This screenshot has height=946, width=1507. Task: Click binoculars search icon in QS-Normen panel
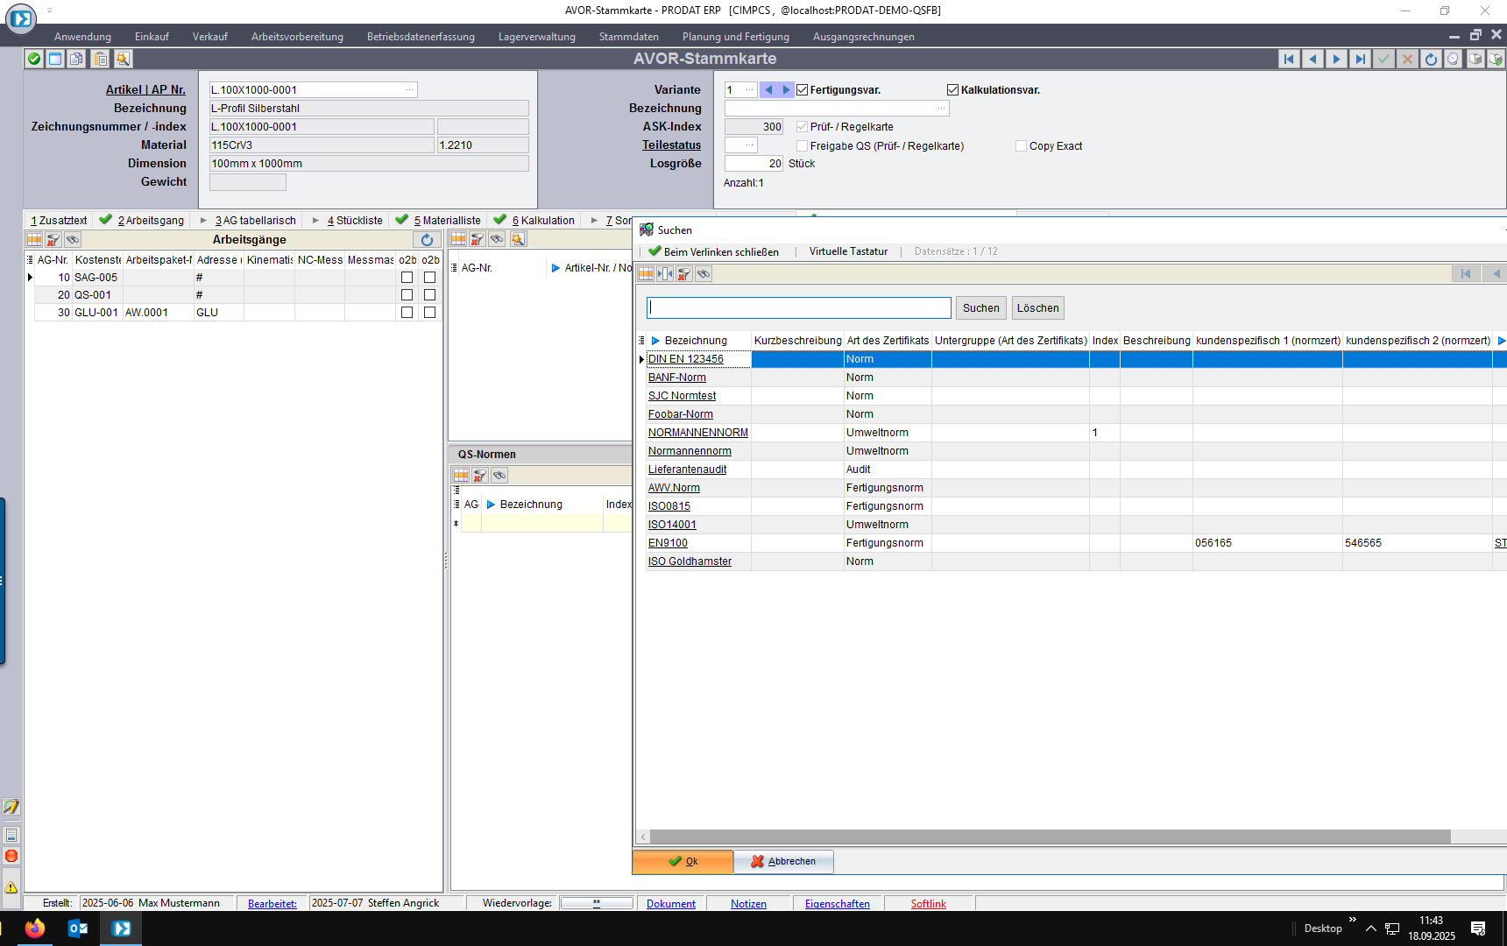499,476
